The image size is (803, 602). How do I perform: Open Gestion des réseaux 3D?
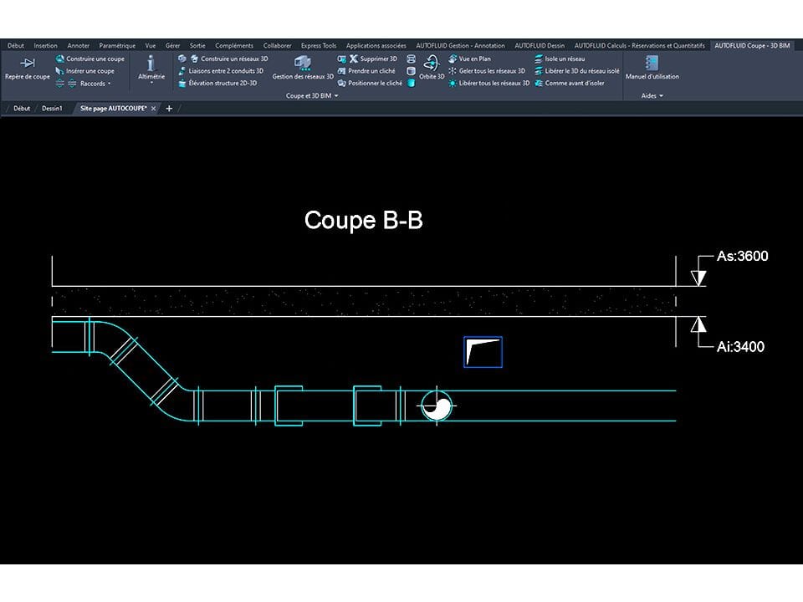(x=303, y=67)
